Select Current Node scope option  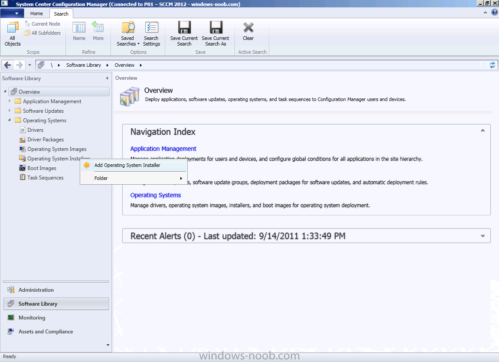[x=42, y=24]
